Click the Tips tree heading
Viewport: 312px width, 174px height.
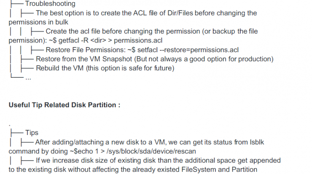pos(32,133)
